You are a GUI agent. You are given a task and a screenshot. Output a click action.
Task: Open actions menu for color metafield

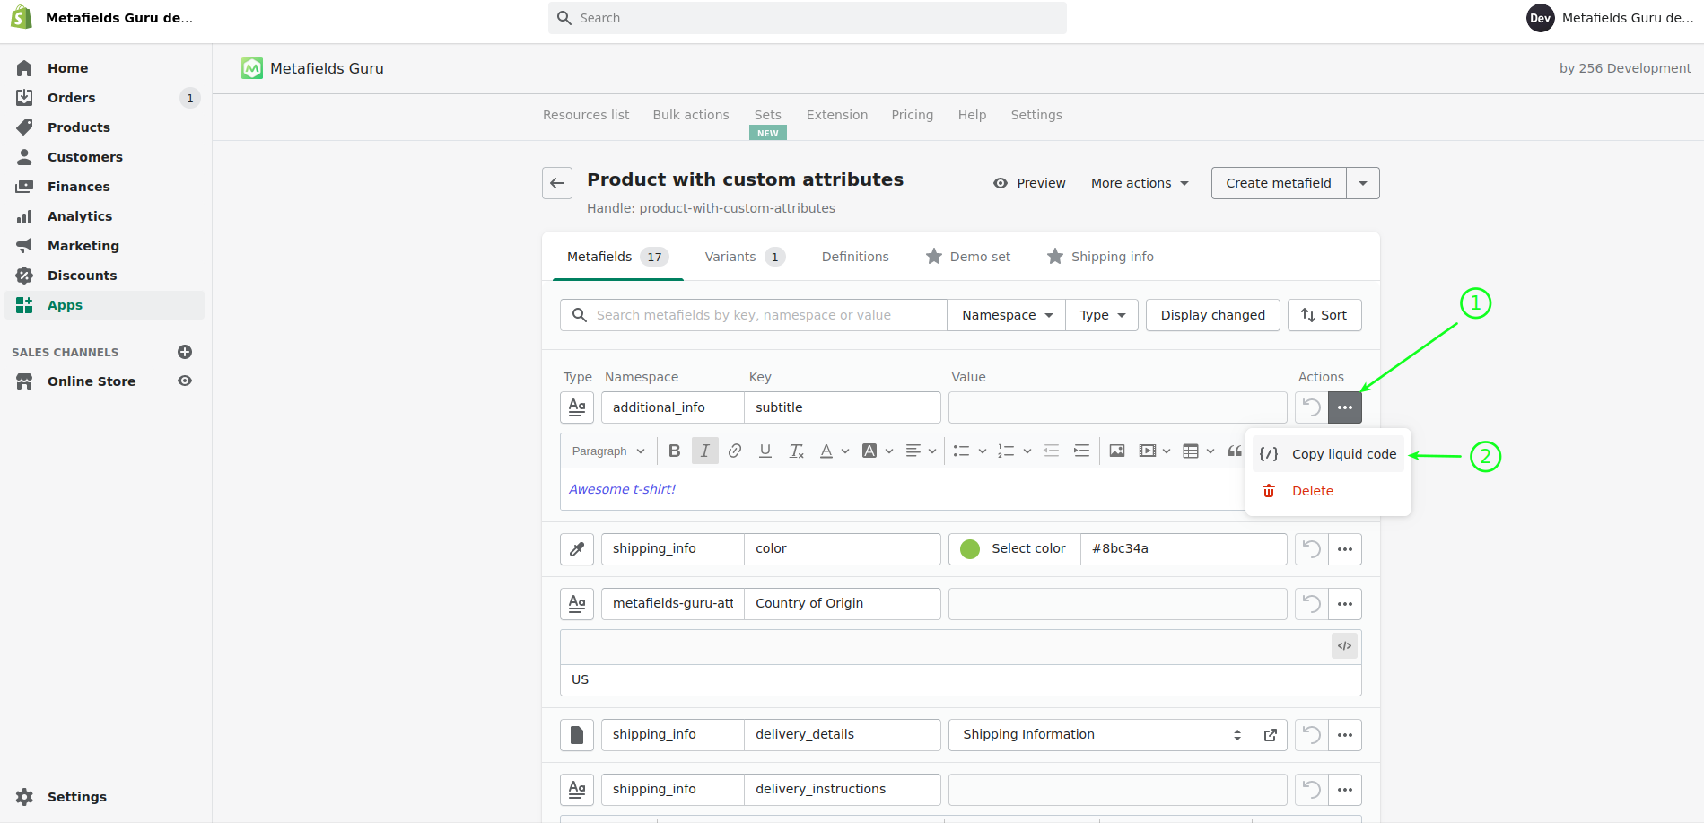(x=1345, y=549)
